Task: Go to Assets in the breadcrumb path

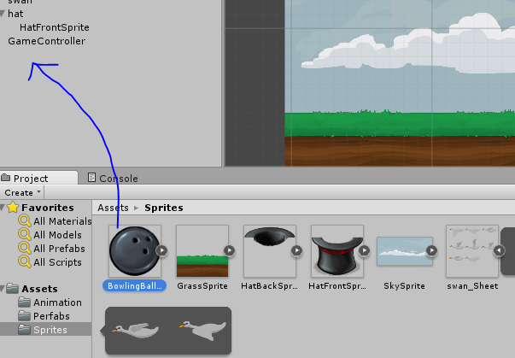Action: (113, 208)
